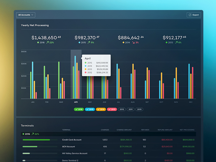Click the 1,653 charges cell
This screenshot has height=162, width=216.
pyautogui.click(x=105, y=140)
